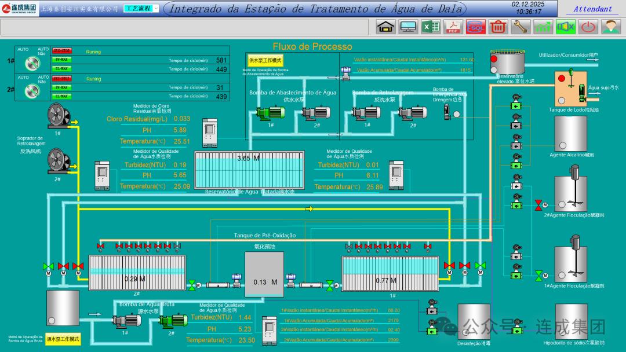Click the Attendant user label
Screen dimensions: 626x352
coord(592,9)
